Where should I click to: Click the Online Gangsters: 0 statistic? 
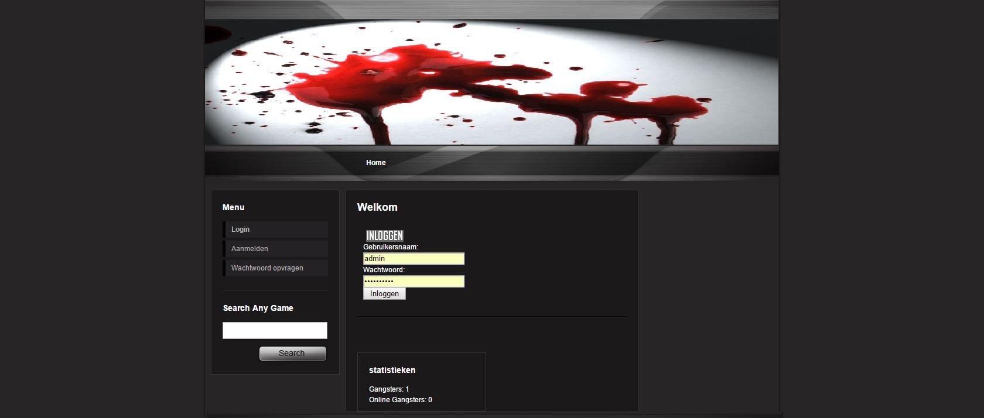click(x=401, y=400)
